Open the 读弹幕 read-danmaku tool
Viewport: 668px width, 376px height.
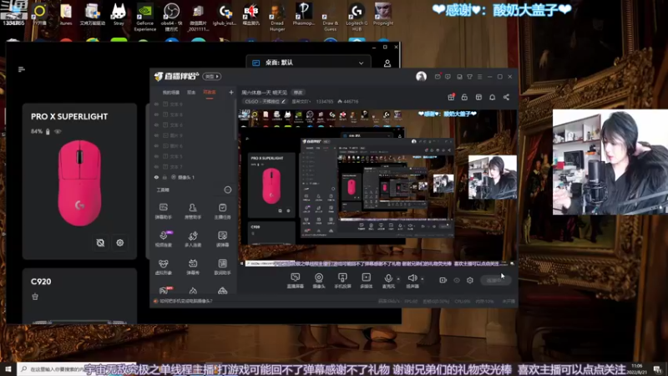click(222, 239)
